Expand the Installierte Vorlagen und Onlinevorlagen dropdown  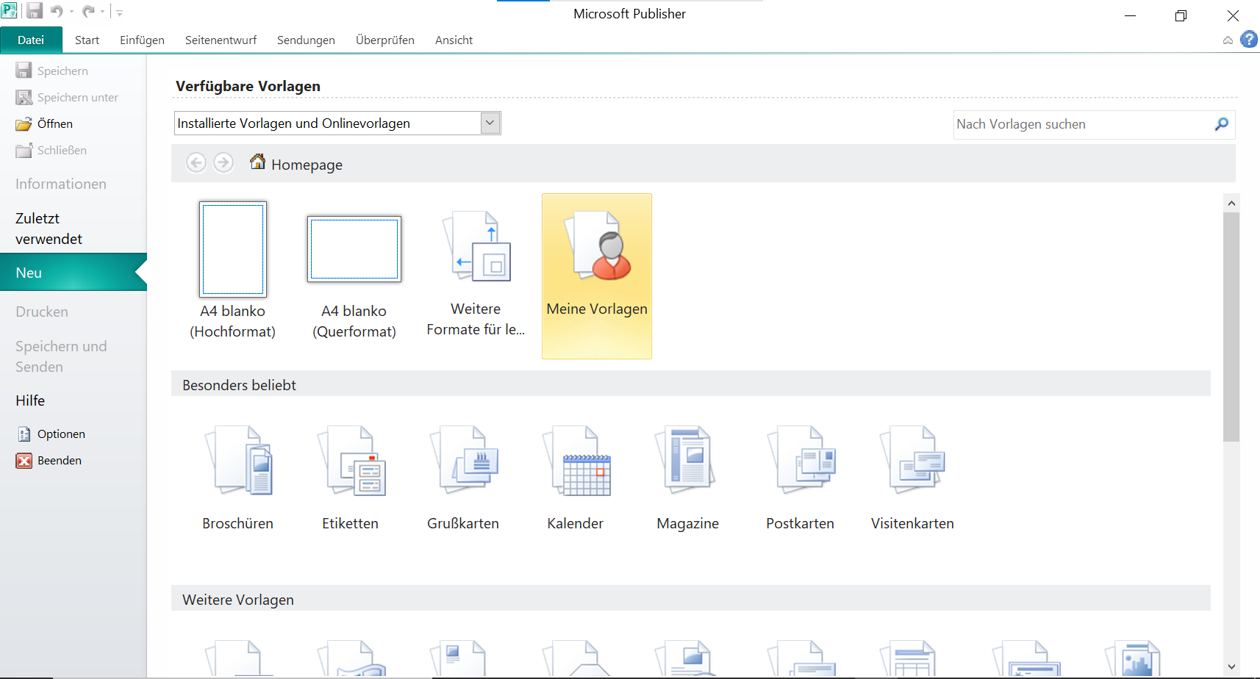490,123
